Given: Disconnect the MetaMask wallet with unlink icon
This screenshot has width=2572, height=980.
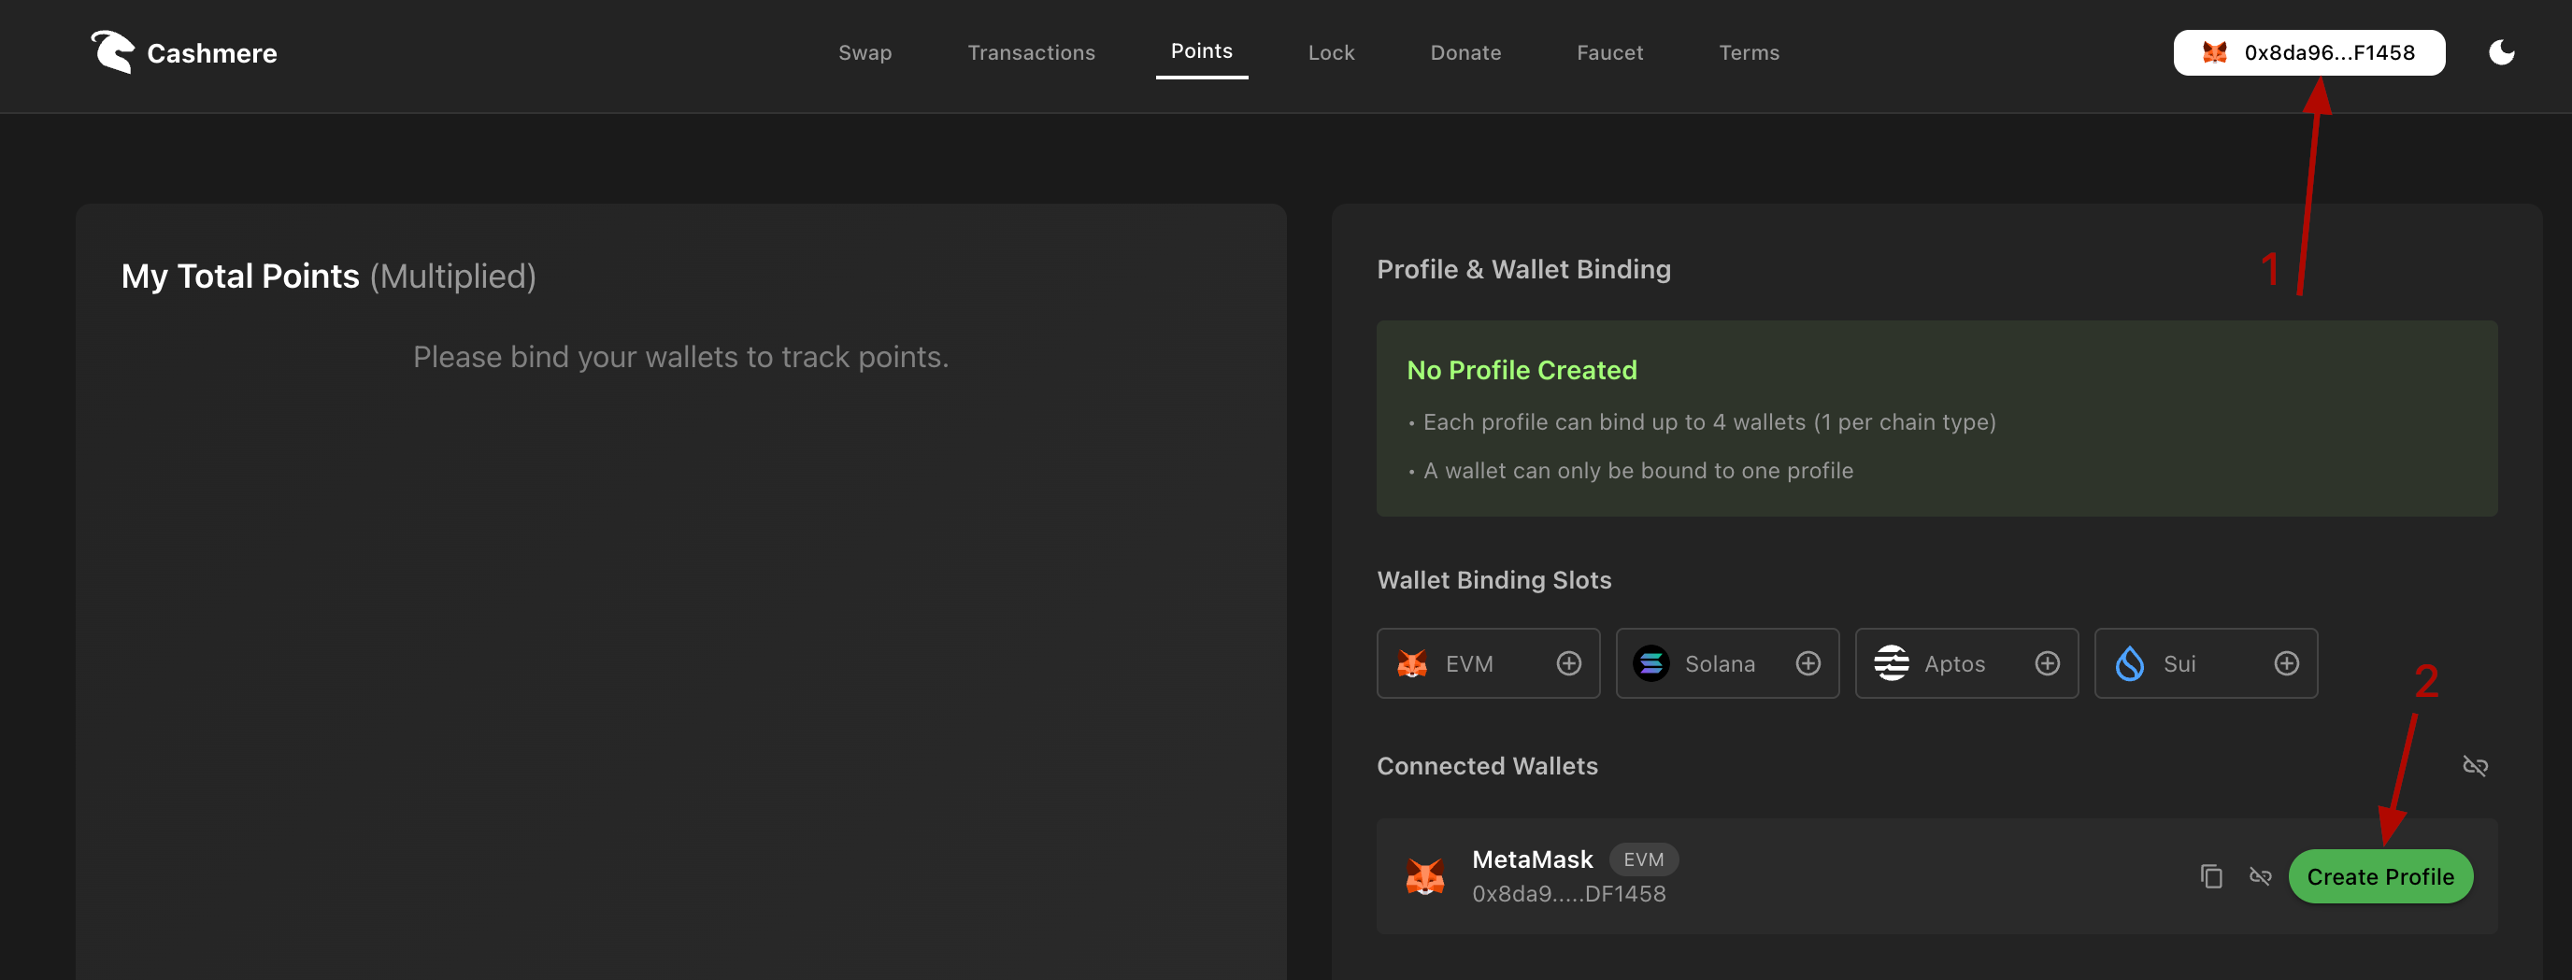Looking at the screenshot, I should click(x=2260, y=876).
